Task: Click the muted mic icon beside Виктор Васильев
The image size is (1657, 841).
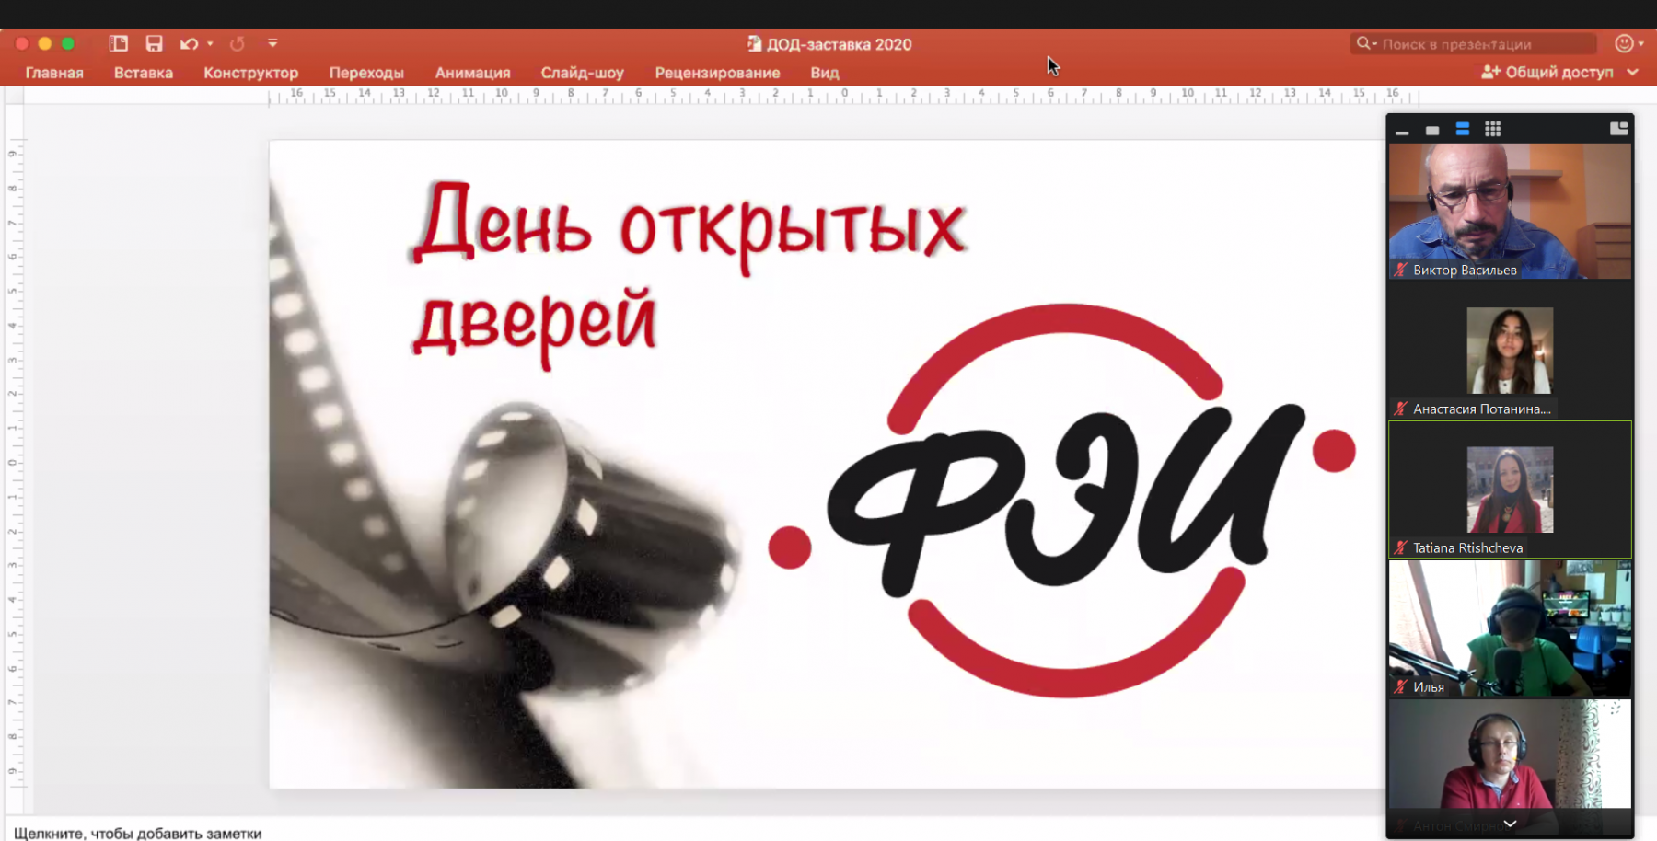Action: (1401, 270)
